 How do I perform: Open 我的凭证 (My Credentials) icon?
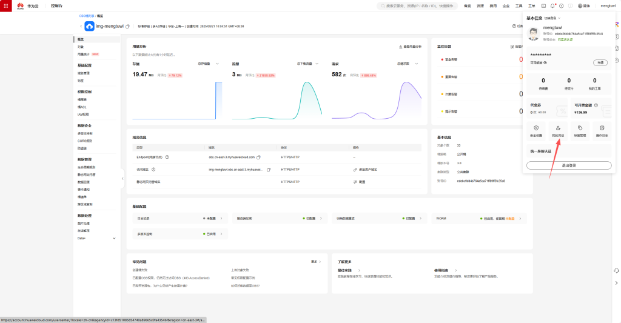(557, 130)
